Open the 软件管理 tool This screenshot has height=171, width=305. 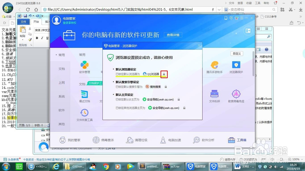coord(84,67)
